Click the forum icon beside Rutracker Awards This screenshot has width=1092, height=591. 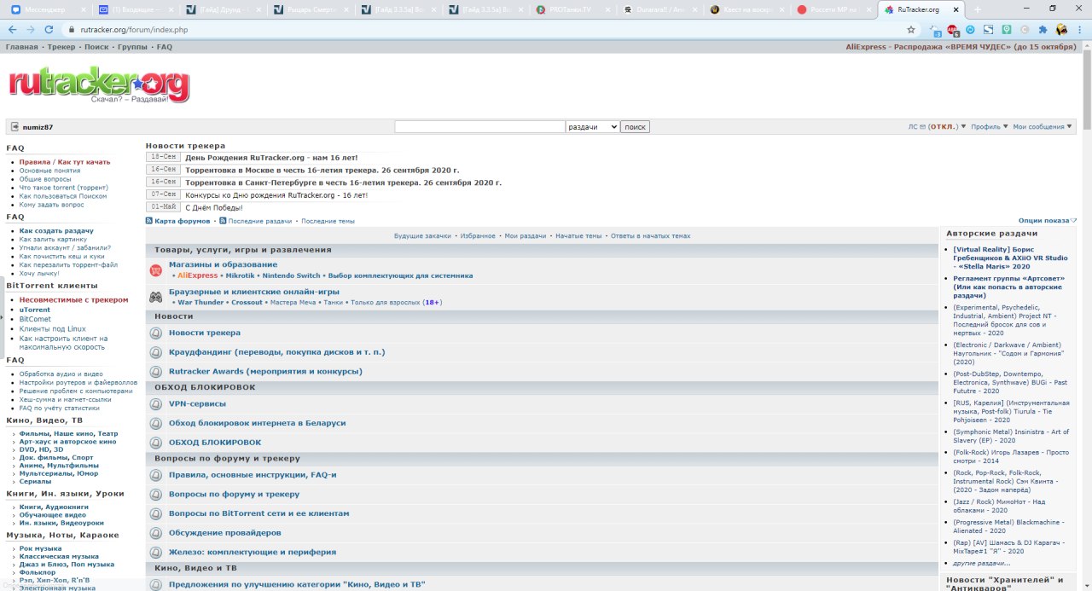(x=155, y=372)
